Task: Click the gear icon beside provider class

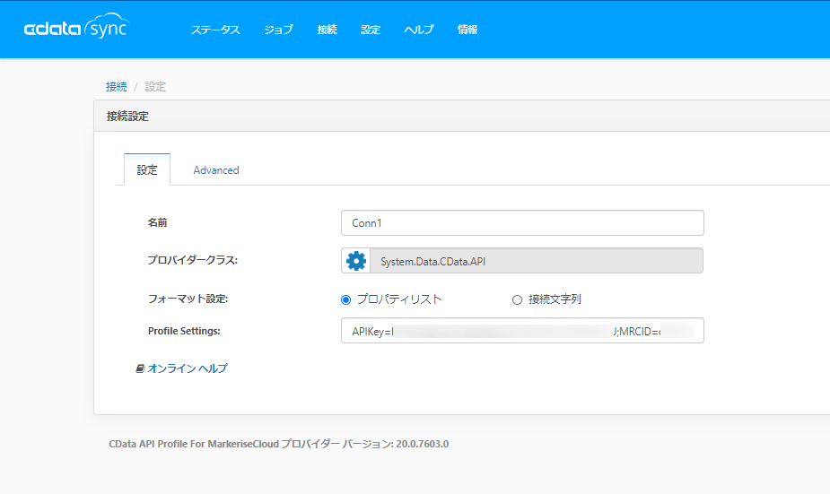Action: point(356,261)
